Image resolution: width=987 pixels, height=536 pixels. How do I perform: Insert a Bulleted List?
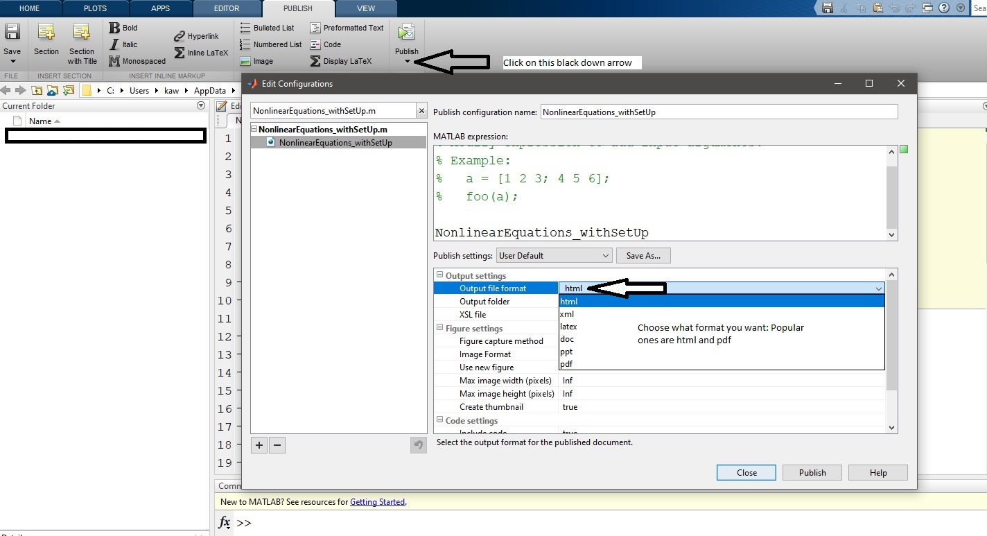[267, 28]
